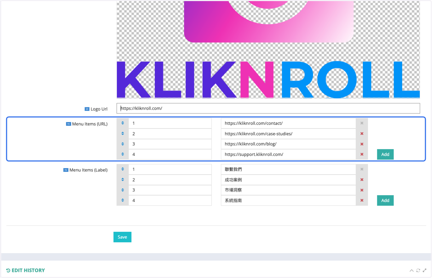Remove the 系統指南 label row
The width and height of the screenshot is (432, 278).
[362, 200]
